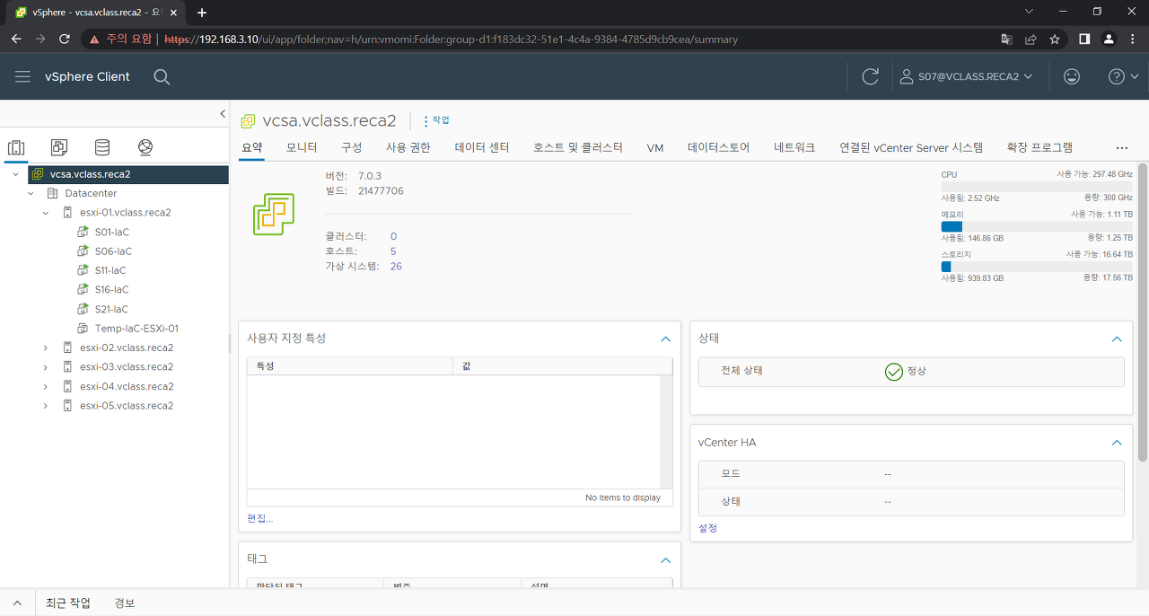Open the help question mark menu
Screen dimensions: 1149x616
click(1123, 77)
